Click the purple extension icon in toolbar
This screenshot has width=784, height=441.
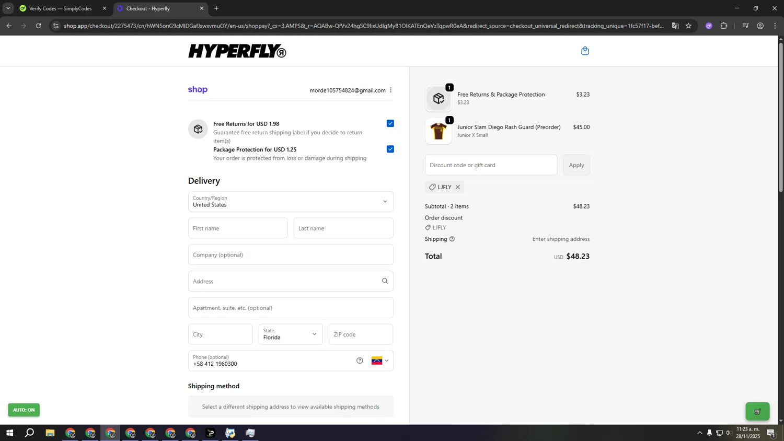(x=709, y=26)
